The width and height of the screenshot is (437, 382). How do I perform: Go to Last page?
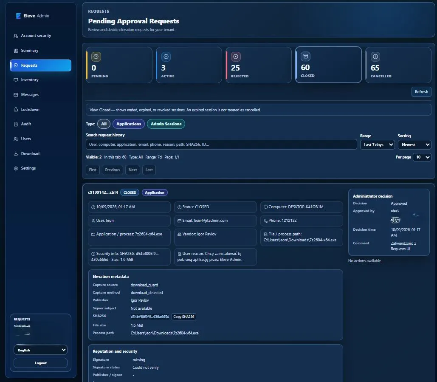click(149, 170)
